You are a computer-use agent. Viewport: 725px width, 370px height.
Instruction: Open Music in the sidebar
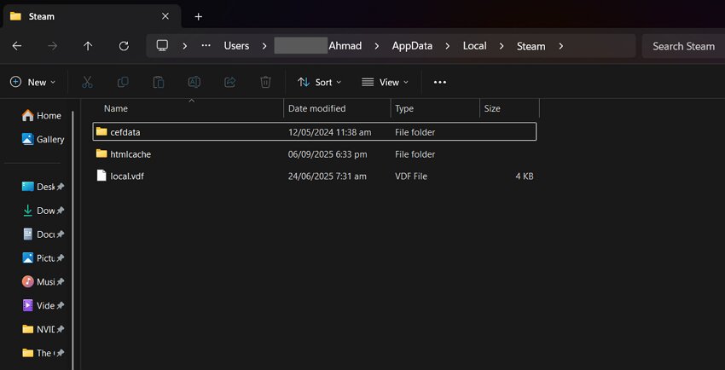coord(43,281)
